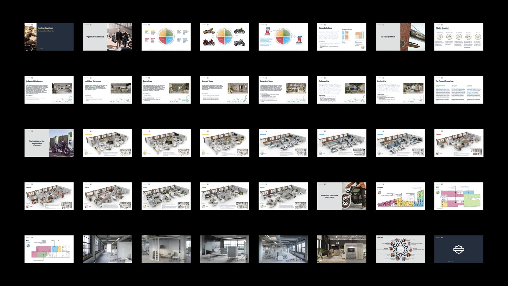The height and width of the screenshot is (286, 508).
Task: Select the Compete Culture slide
Action: click(x=342, y=37)
